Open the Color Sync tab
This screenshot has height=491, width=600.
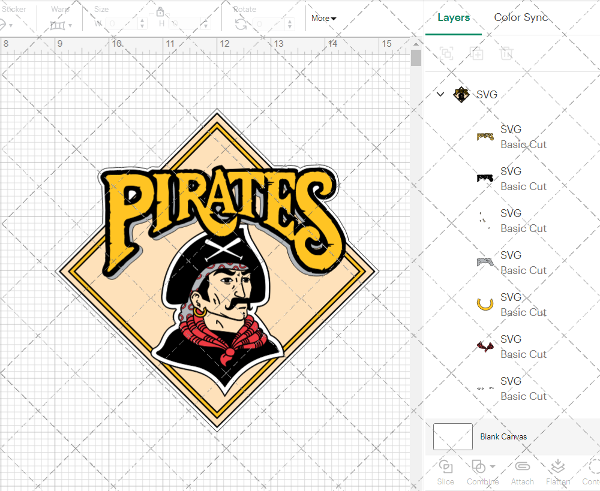(x=521, y=17)
